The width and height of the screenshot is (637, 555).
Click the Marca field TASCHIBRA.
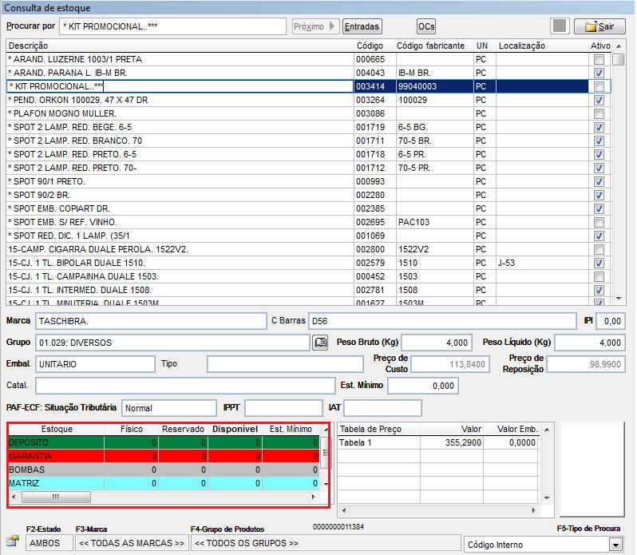[x=151, y=321]
